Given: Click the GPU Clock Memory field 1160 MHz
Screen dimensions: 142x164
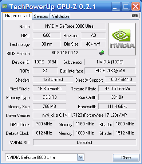Looking at the screenshot, I should (x=85, y=124).
